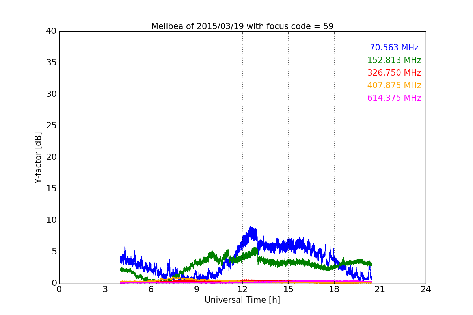Click the x-axis tick label 18

click(x=334, y=289)
